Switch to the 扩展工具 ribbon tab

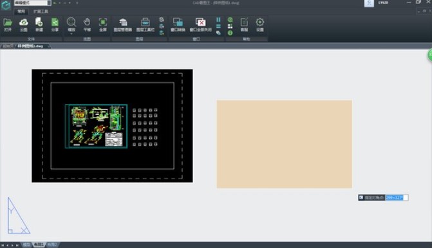pyautogui.click(x=41, y=12)
